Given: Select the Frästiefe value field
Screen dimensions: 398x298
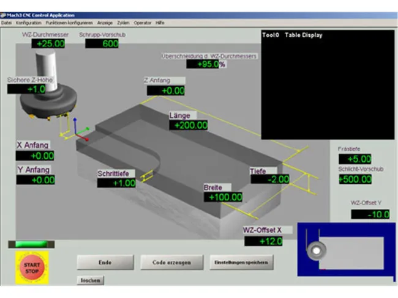Looking at the screenshot, I should tap(355, 159).
